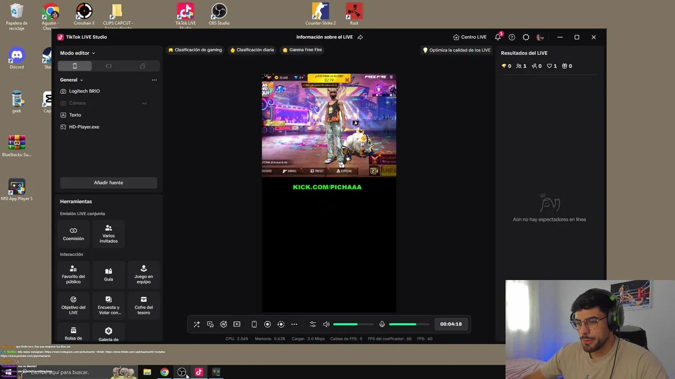This screenshot has width=675, height=379.
Task: Open Varios invitados tool
Action: click(x=109, y=234)
